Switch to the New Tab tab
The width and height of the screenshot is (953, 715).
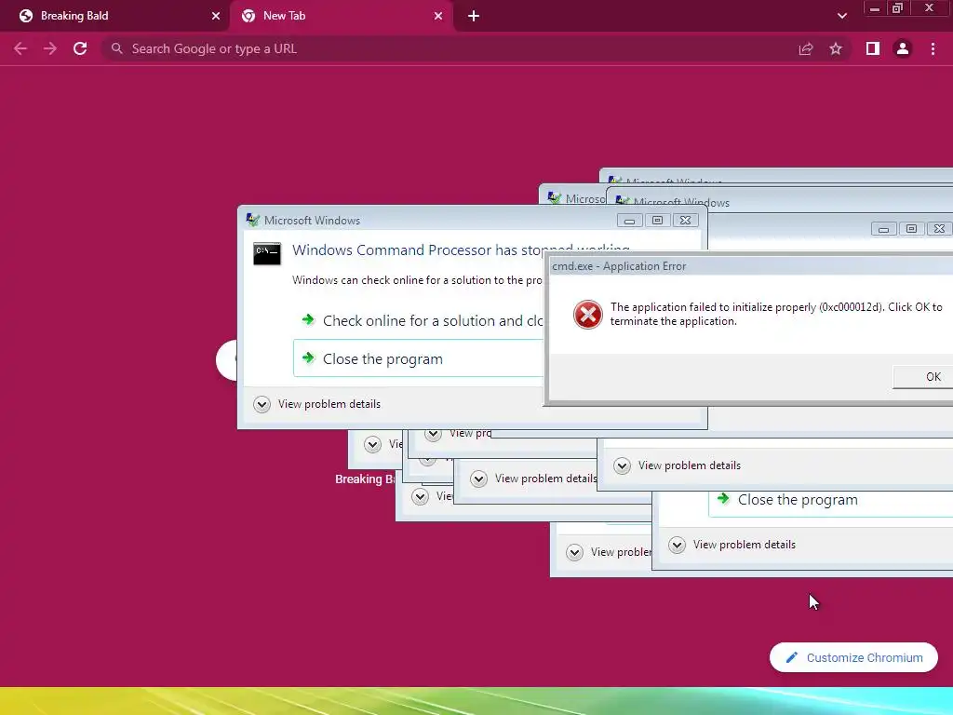pos(341,16)
